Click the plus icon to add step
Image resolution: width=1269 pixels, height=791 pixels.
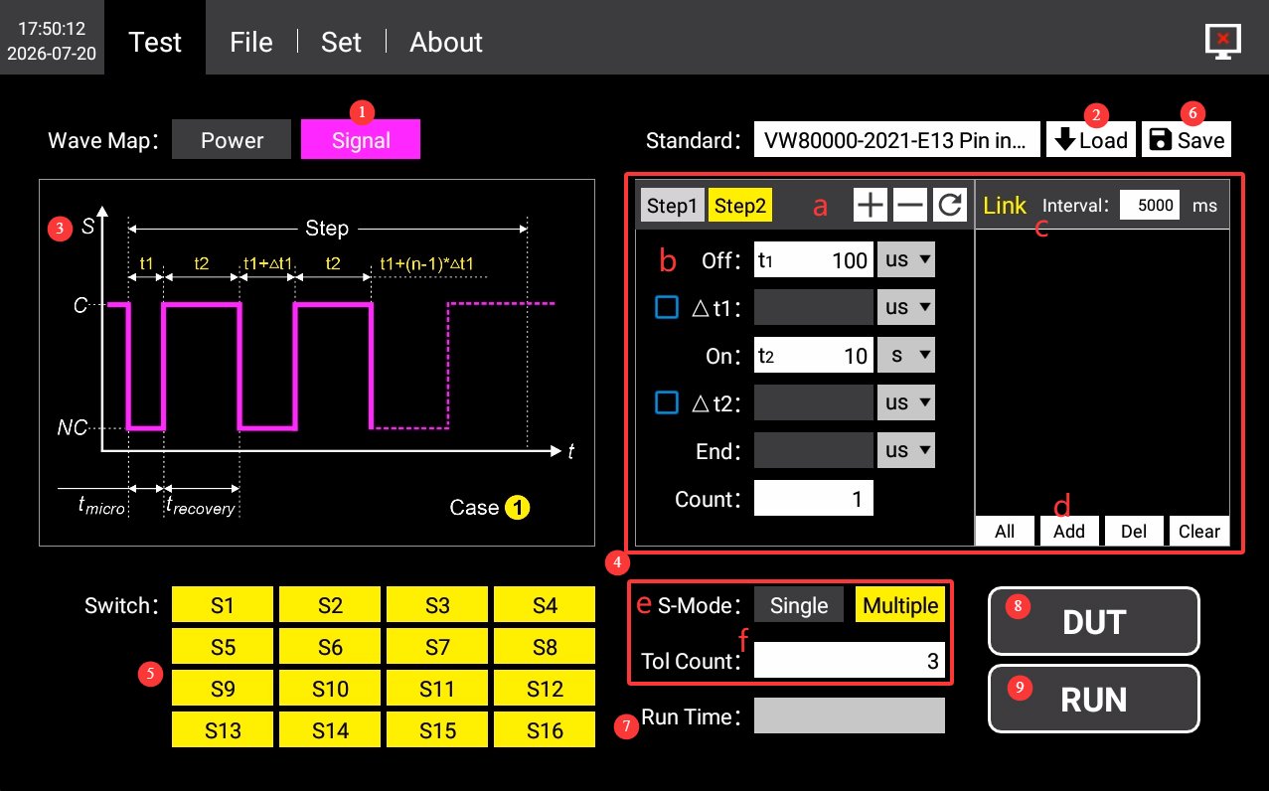pos(871,205)
